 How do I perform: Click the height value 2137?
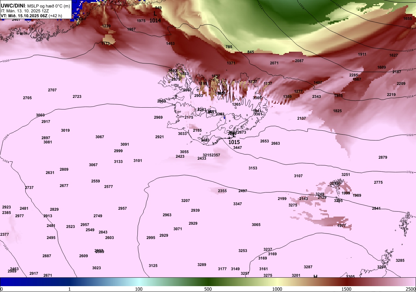click(x=302, y=118)
